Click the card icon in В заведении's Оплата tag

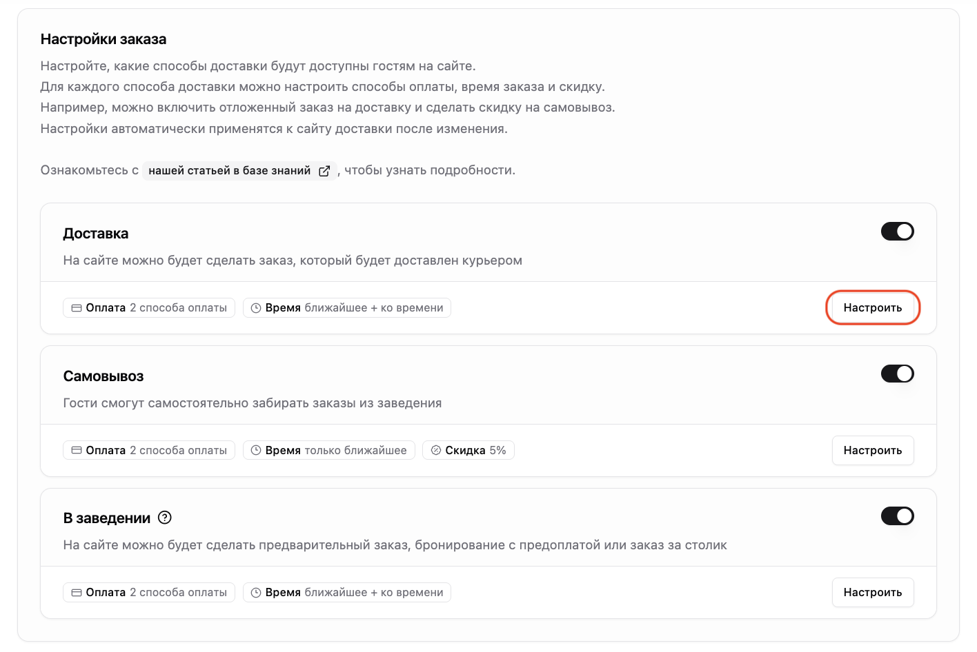77,593
